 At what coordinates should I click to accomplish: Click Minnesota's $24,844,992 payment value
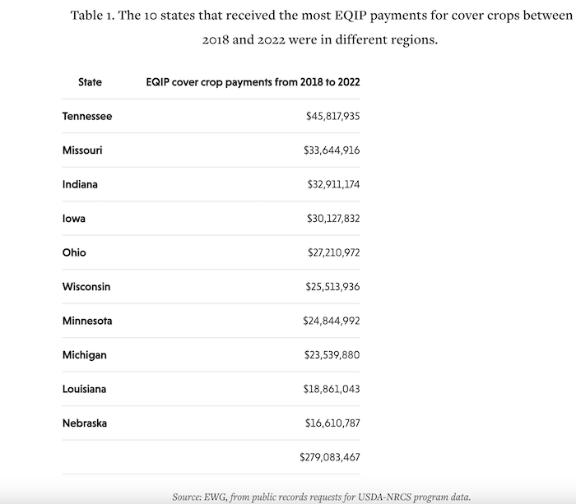click(x=331, y=321)
